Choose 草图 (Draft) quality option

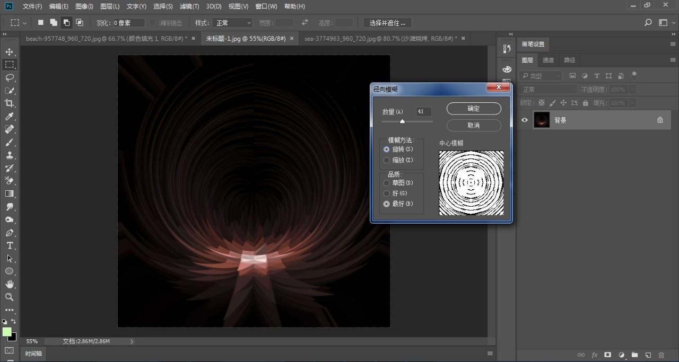387,183
